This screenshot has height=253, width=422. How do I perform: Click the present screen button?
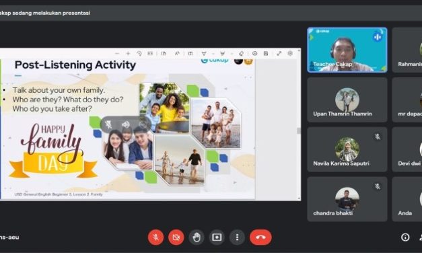click(217, 237)
